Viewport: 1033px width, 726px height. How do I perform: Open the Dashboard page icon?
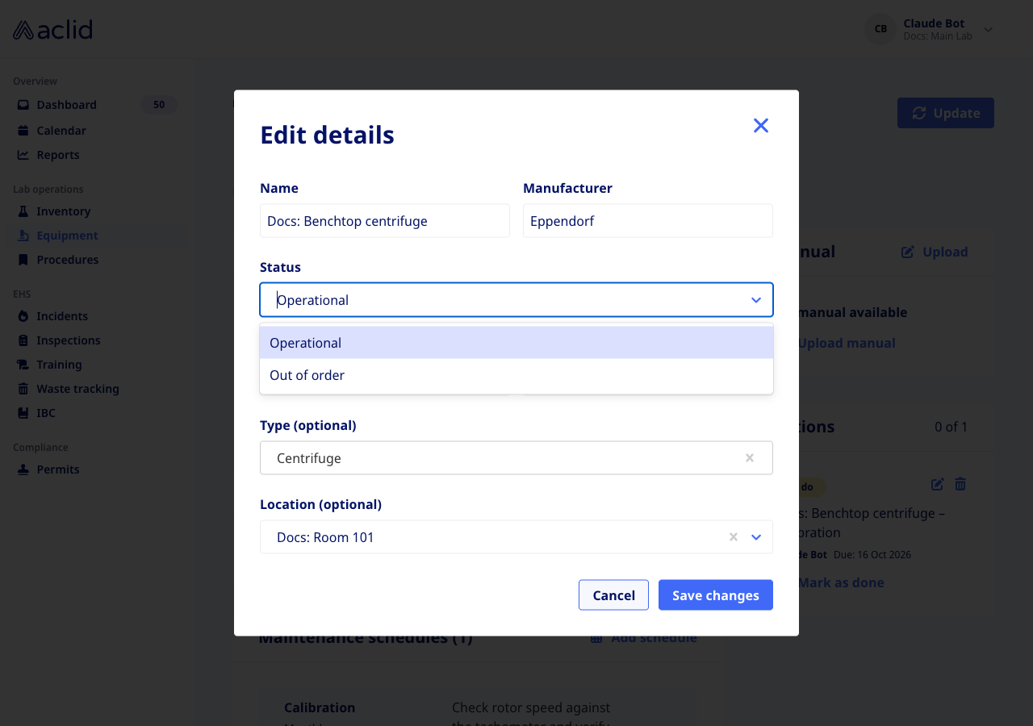23,105
